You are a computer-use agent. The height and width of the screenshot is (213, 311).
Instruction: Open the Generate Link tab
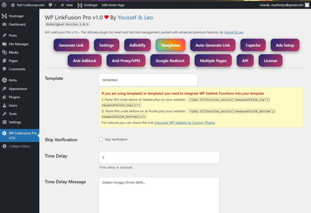(x=71, y=45)
